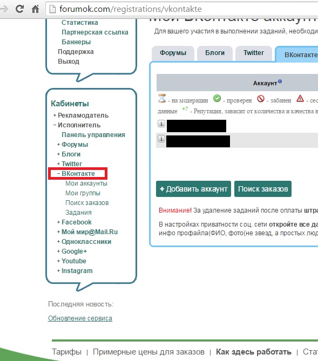The width and height of the screenshot is (318, 361).
Task: Click Выход to log out
Action: tap(69, 62)
